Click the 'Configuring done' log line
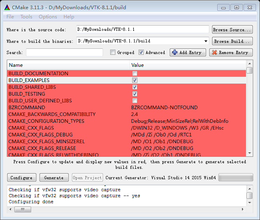Image resolution: width=260 pixels, height=220 pixels. 31,202
